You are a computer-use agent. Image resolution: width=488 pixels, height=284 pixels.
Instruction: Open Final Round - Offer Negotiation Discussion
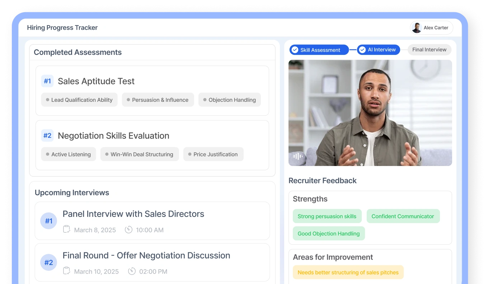146,255
